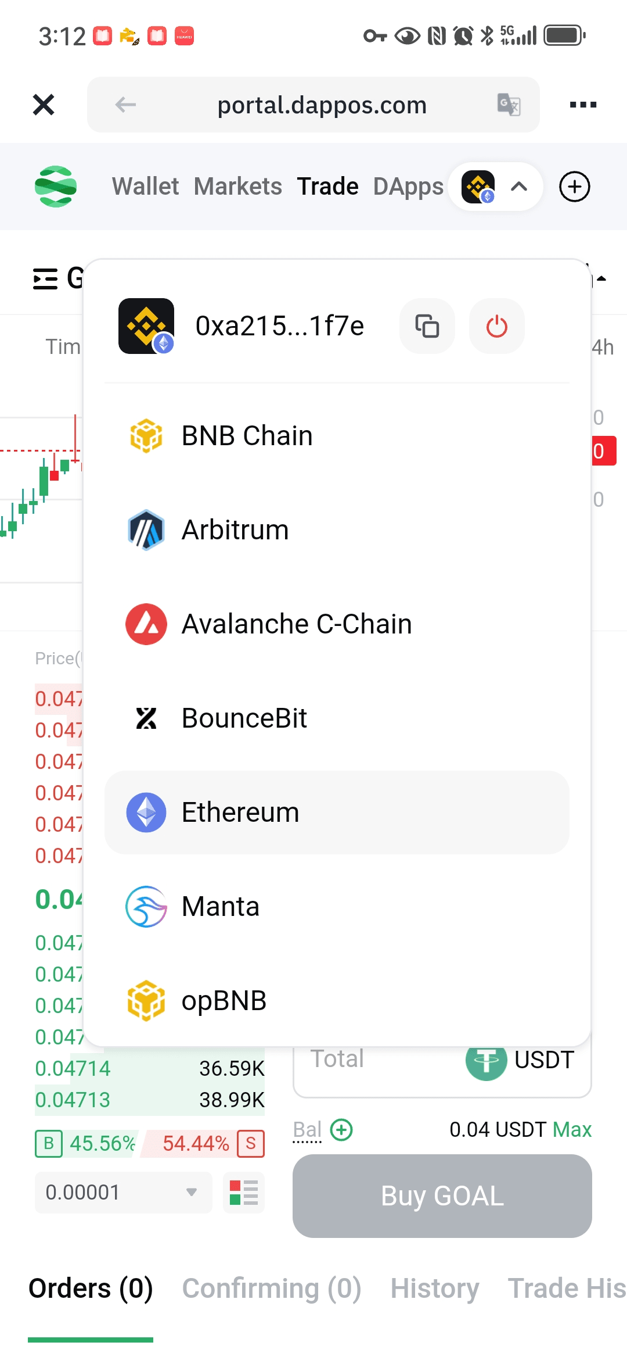This screenshot has height=1360, width=627.
Task: Click the circled plus icon in the header
Action: point(574,187)
